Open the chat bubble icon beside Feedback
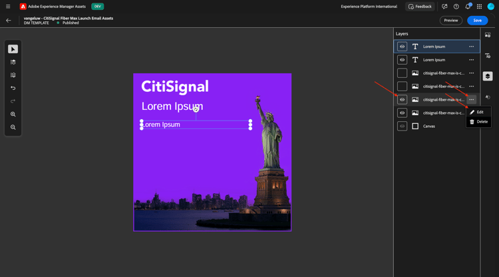 pos(444,7)
